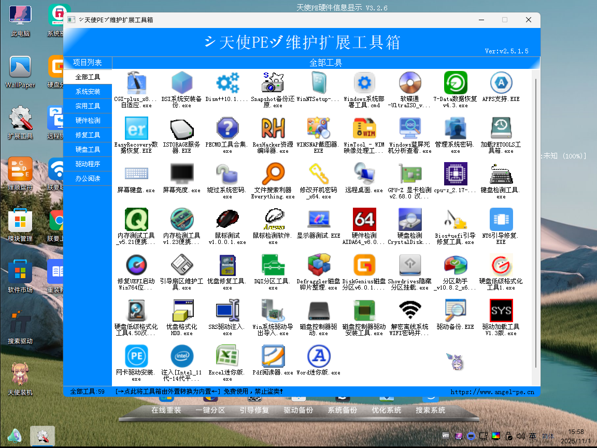Image resolution: width=597 pixels, height=448 pixels.
Task: Open GPU-Z graphics card detection tool
Action: tap(409, 175)
